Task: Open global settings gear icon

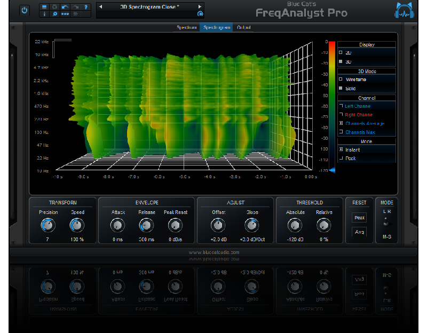Action: click(x=54, y=7)
